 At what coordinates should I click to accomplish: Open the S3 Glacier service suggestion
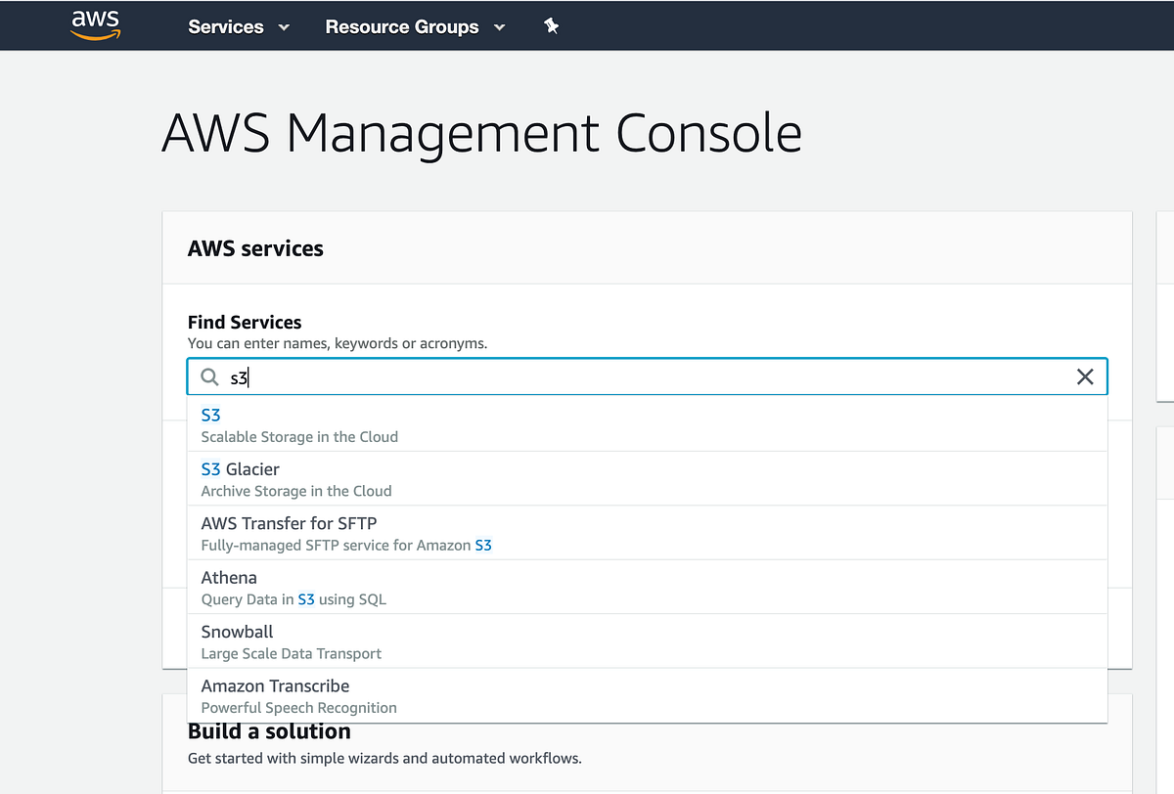(x=240, y=469)
